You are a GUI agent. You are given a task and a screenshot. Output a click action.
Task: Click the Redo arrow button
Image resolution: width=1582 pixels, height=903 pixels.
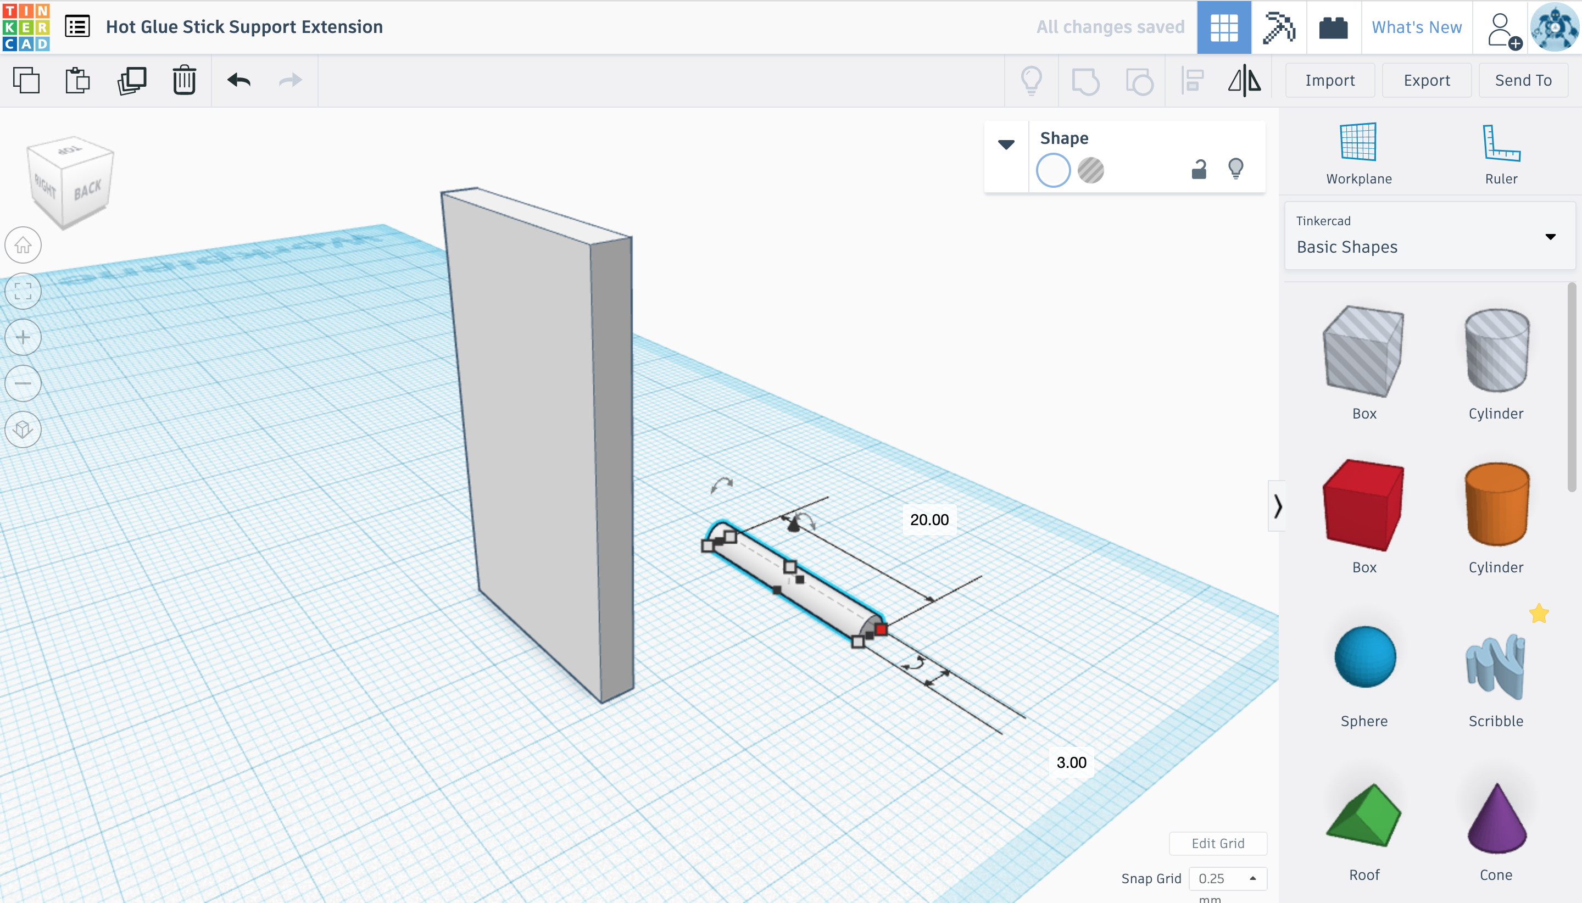click(x=289, y=80)
